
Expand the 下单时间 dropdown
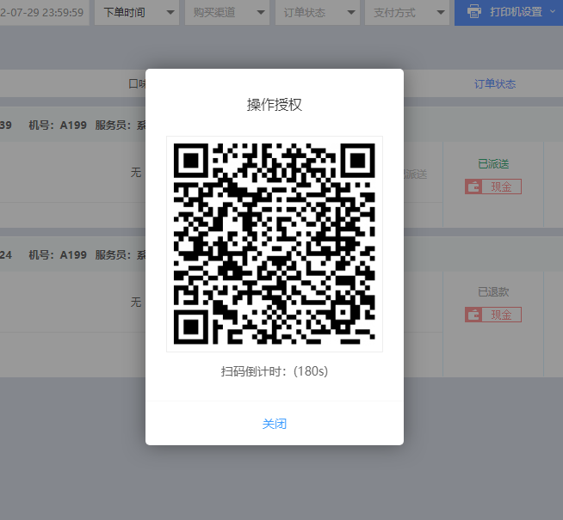coord(136,12)
